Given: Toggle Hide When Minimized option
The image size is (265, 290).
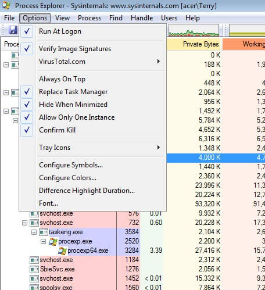Looking at the screenshot, I should pos(92,105).
